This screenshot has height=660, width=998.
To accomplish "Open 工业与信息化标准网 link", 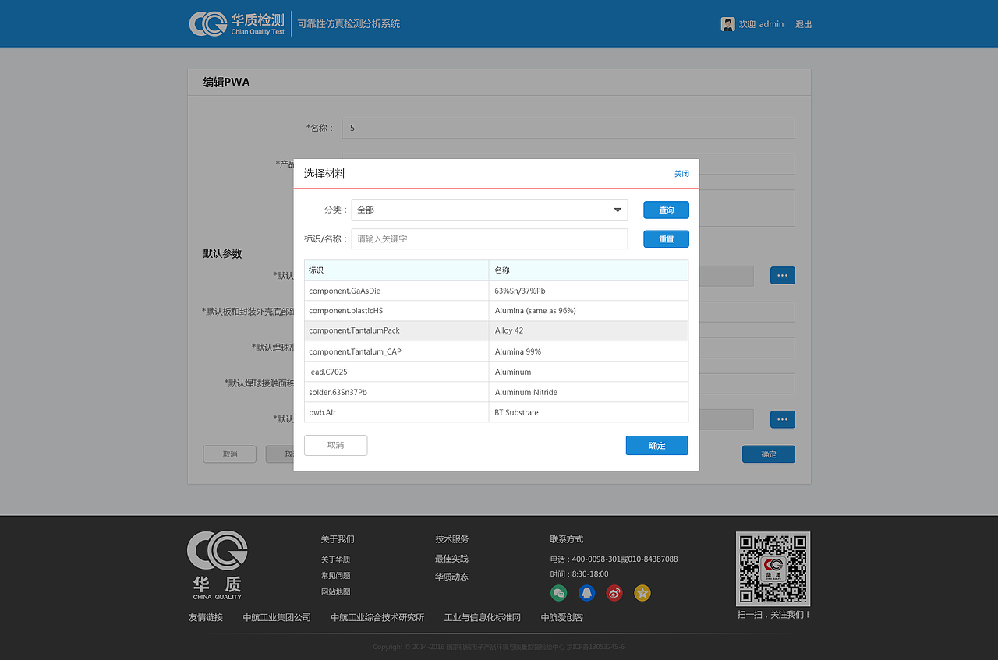I will tap(483, 617).
